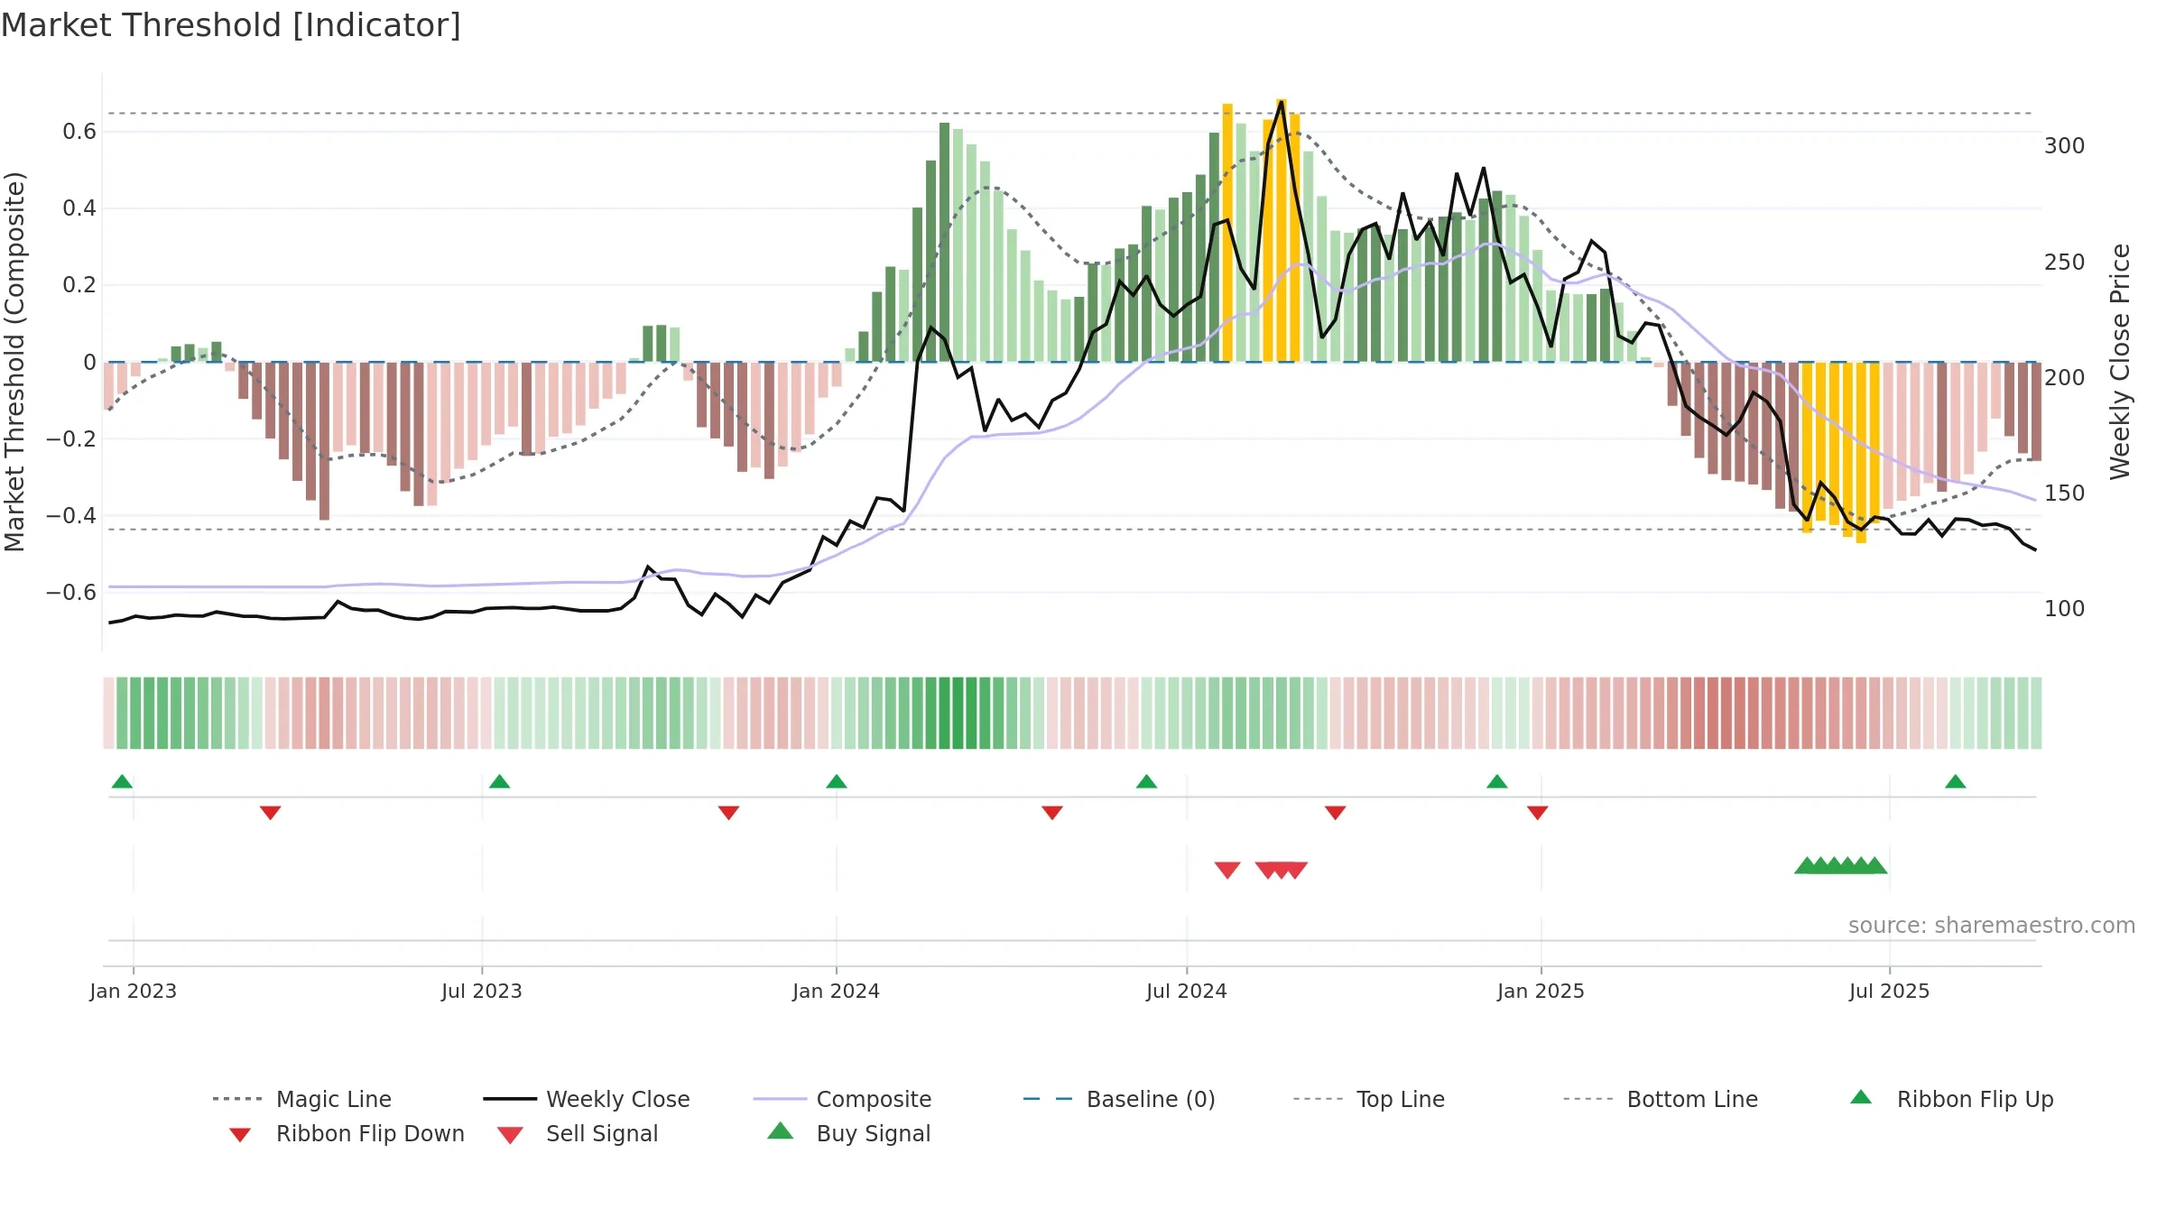
Task: Click the green flip-up marker just before Jul 2024
Action: tap(1146, 781)
